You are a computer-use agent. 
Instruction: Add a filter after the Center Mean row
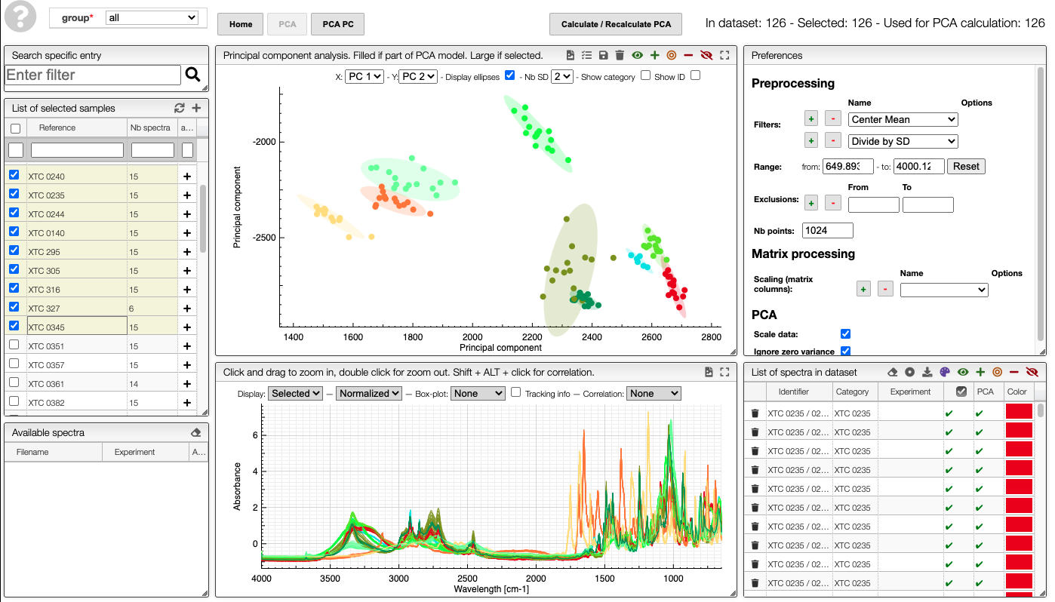[811, 118]
